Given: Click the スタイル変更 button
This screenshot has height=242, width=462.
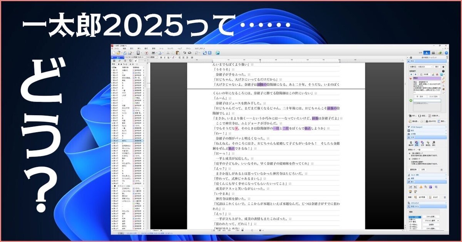Looking at the screenshot, I should click(431, 217).
